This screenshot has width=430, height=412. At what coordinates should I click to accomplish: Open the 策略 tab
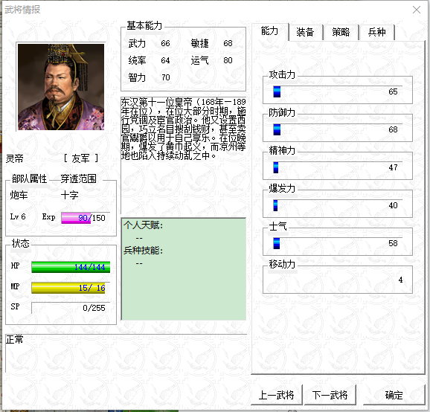[341, 32]
